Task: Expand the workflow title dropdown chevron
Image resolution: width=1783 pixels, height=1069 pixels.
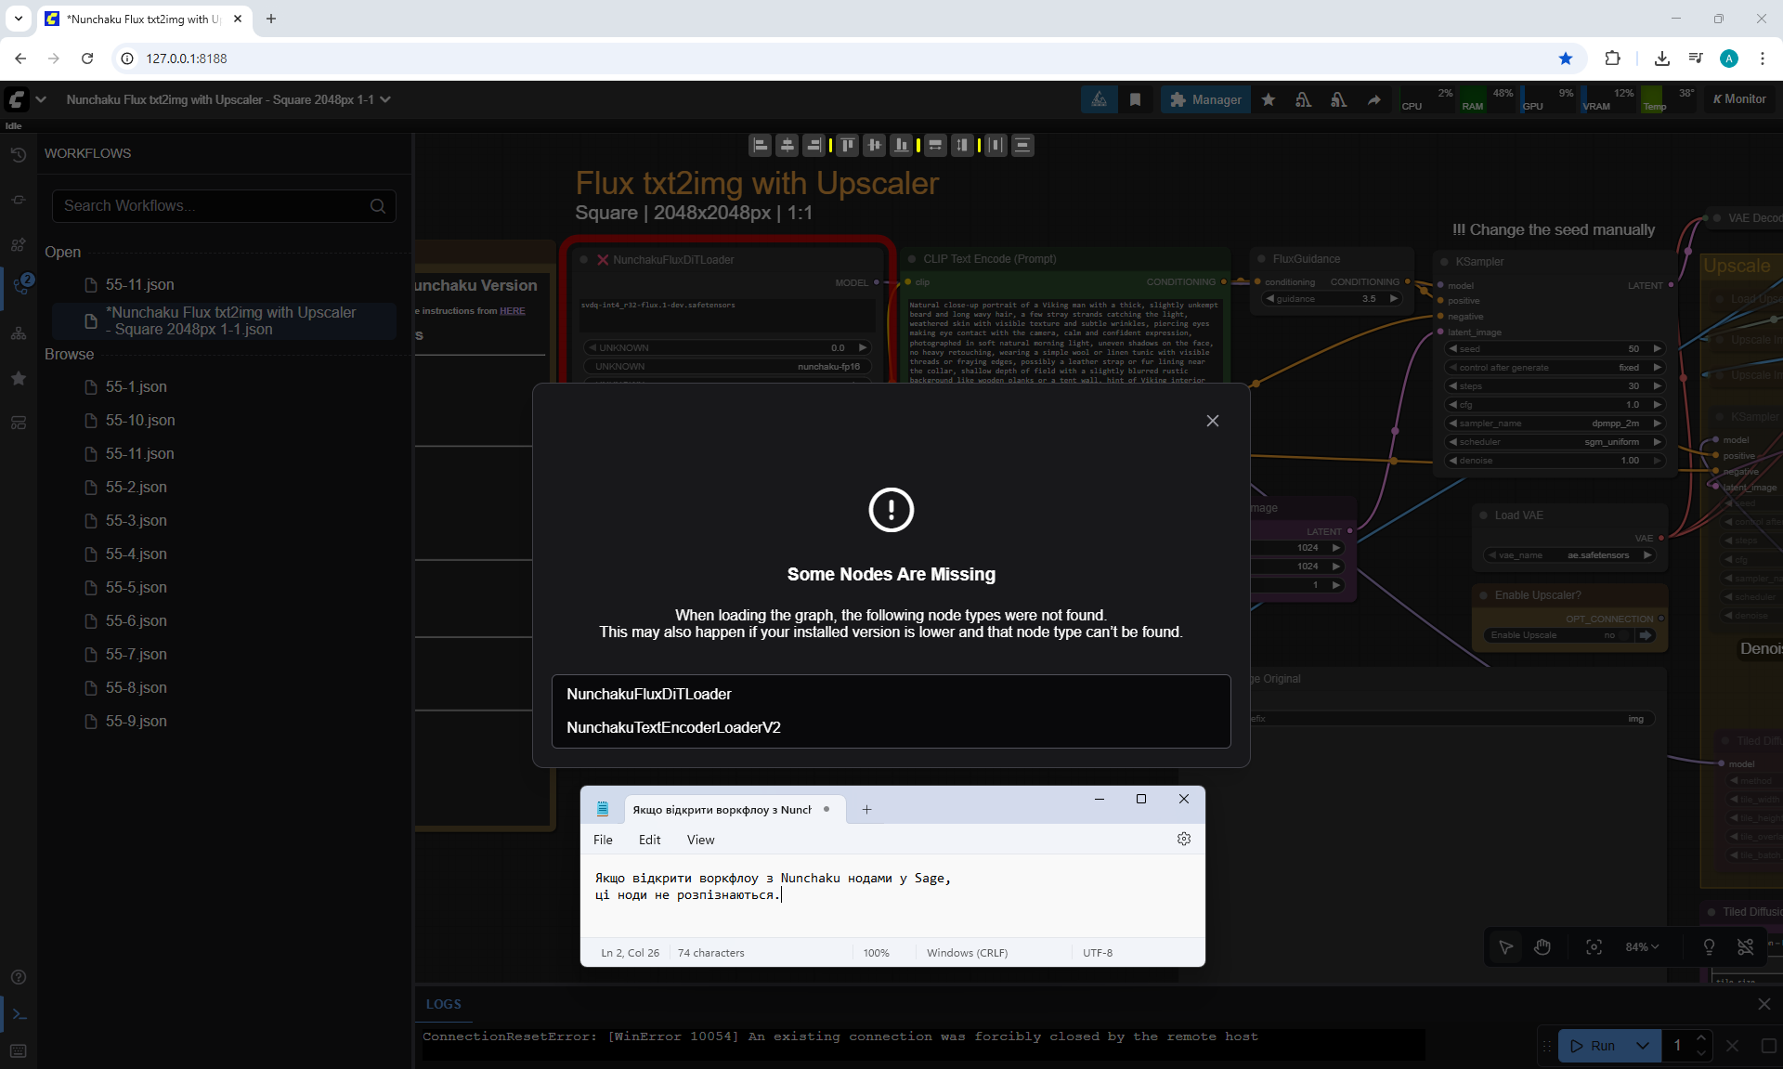Action: coord(385,99)
